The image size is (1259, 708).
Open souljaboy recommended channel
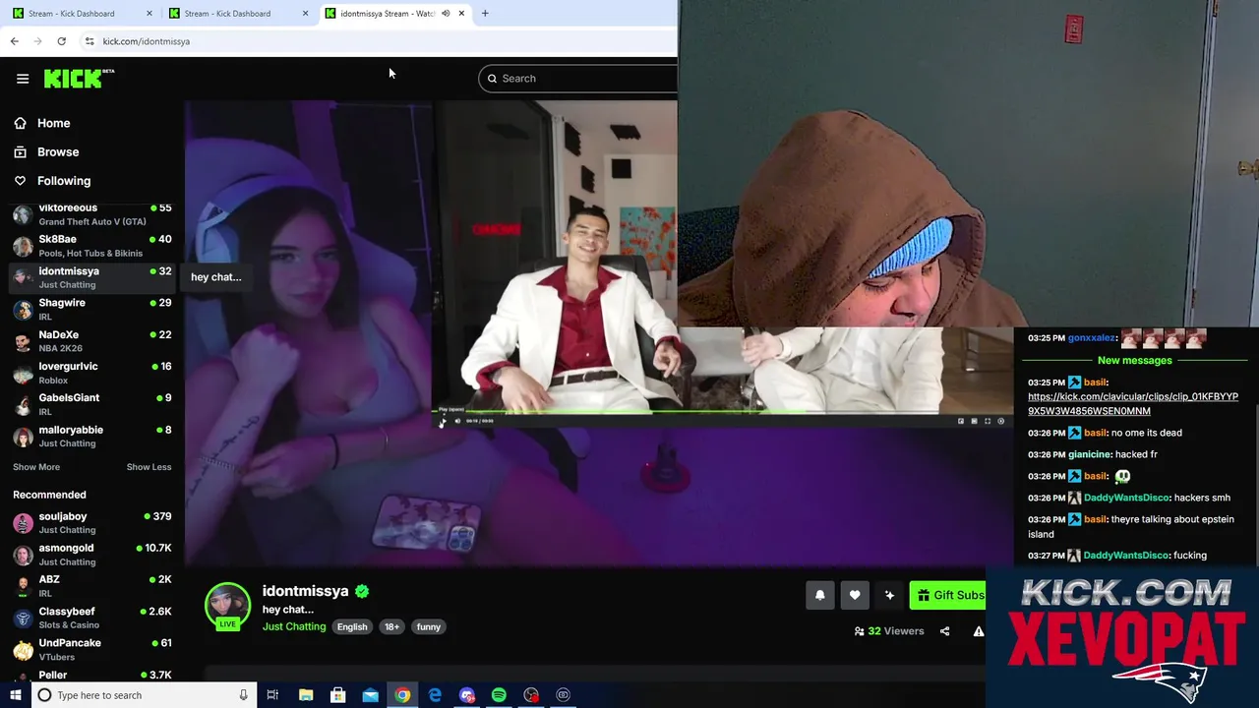click(x=92, y=522)
